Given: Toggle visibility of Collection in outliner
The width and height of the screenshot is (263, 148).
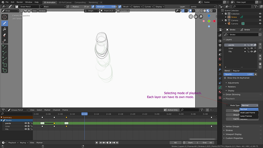Looking at the screenshot, I should coord(260,14).
